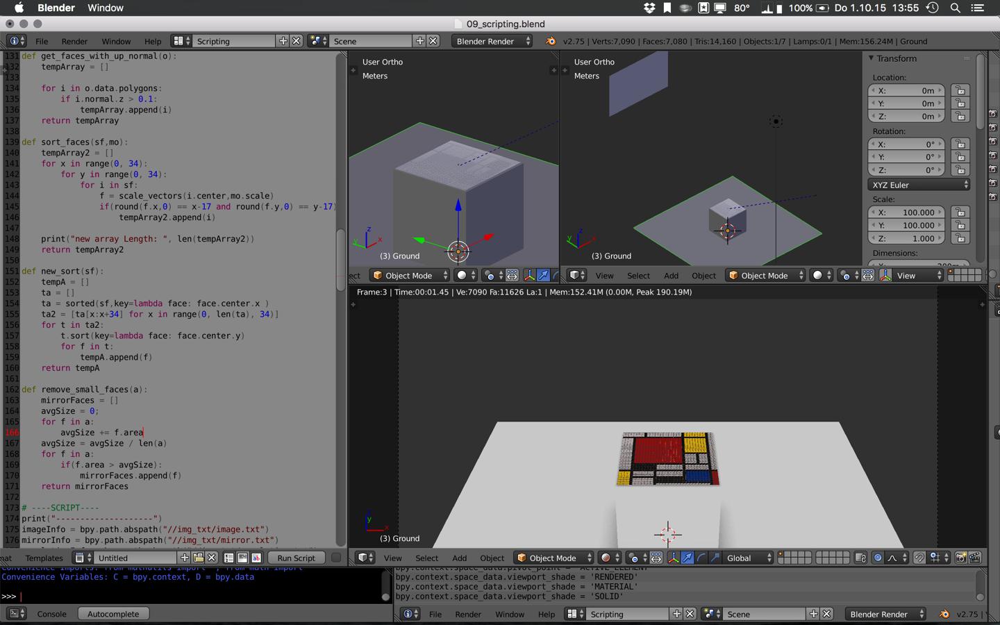Select translate manipulator arrow in bottom viewport
Image resolution: width=1000 pixels, height=625 pixels.
[x=687, y=558]
